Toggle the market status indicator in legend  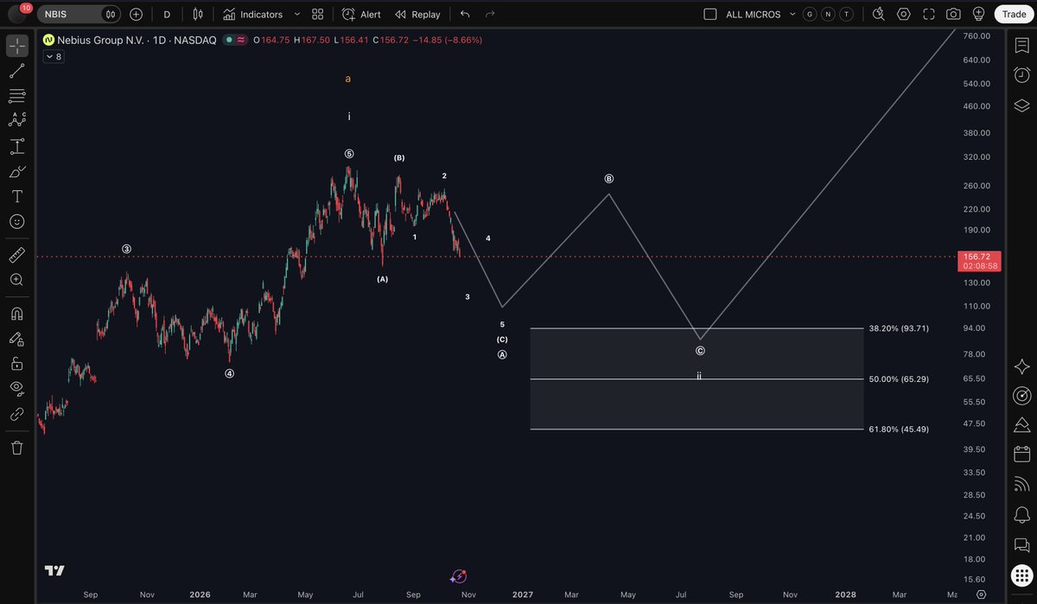tap(228, 40)
